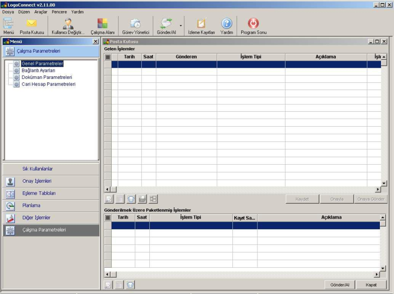The width and height of the screenshot is (394, 294).
Task: Click the Eşleme Tabloları icon
Action: pos(11,194)
